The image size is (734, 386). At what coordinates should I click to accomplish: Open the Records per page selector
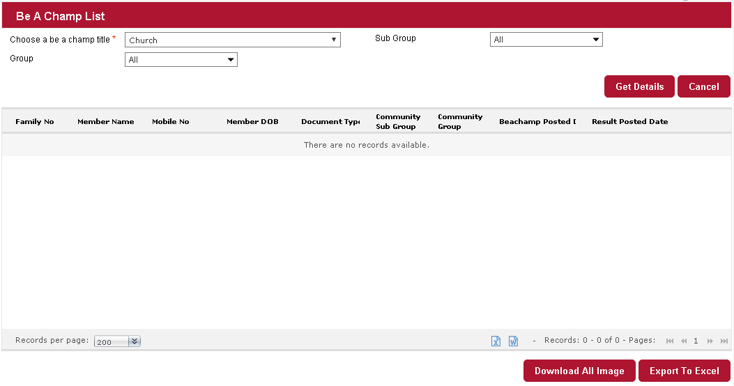point(117,341)
